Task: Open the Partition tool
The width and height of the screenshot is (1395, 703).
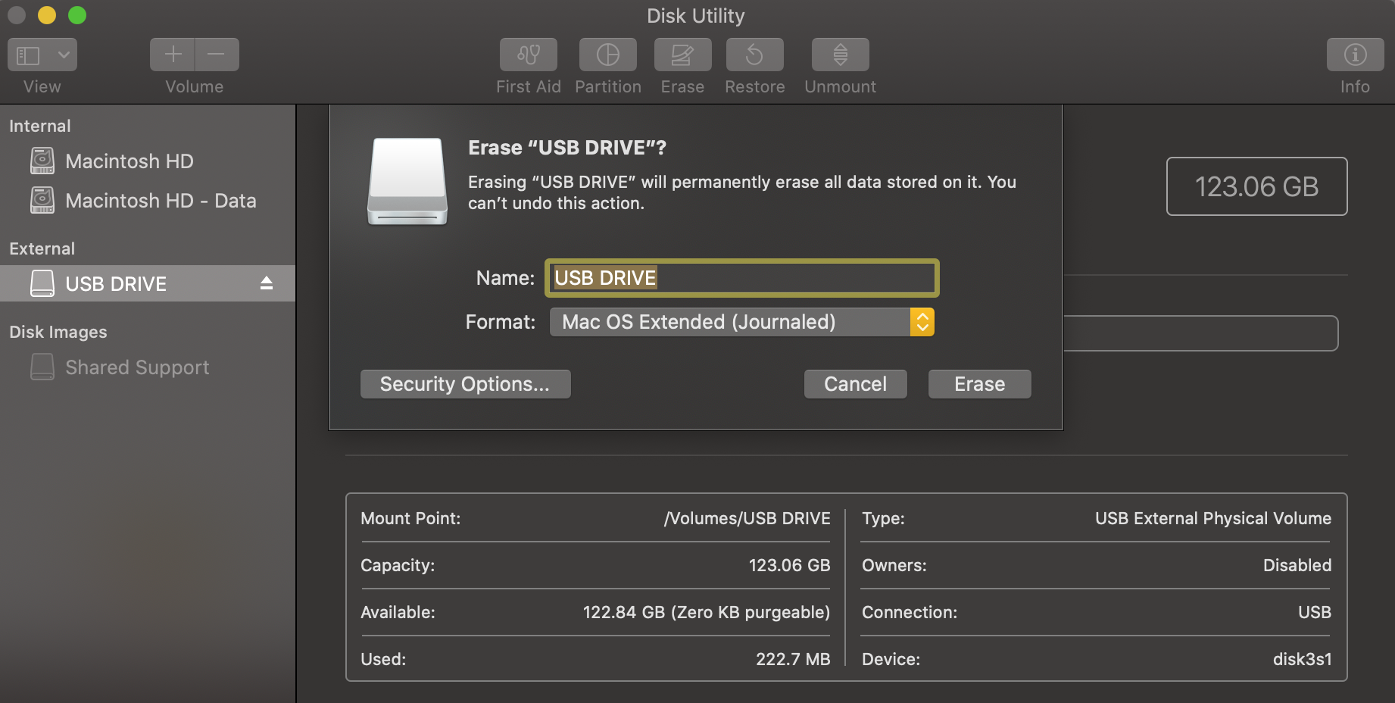Action: (607, 54)
